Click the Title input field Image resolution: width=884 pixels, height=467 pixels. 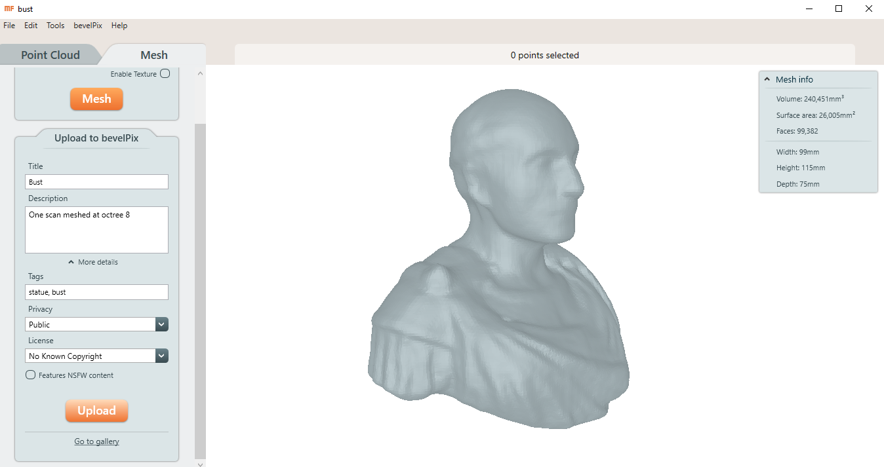click(96, 182)
